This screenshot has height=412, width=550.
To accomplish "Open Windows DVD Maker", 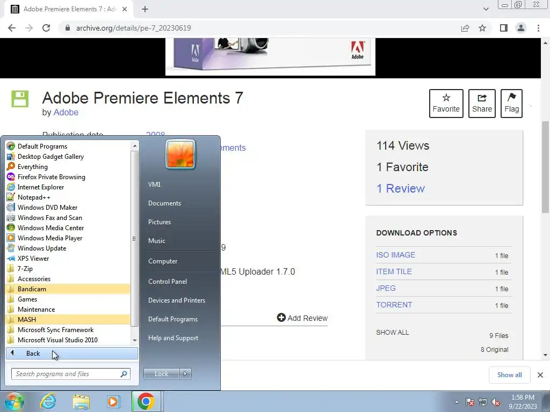I will click(x=68, y=207).
